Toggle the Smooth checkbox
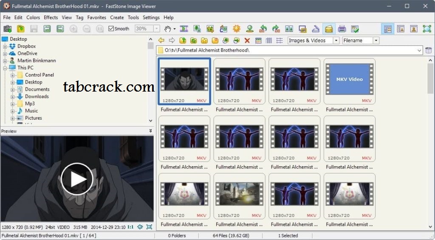 [x=111, y=28]
